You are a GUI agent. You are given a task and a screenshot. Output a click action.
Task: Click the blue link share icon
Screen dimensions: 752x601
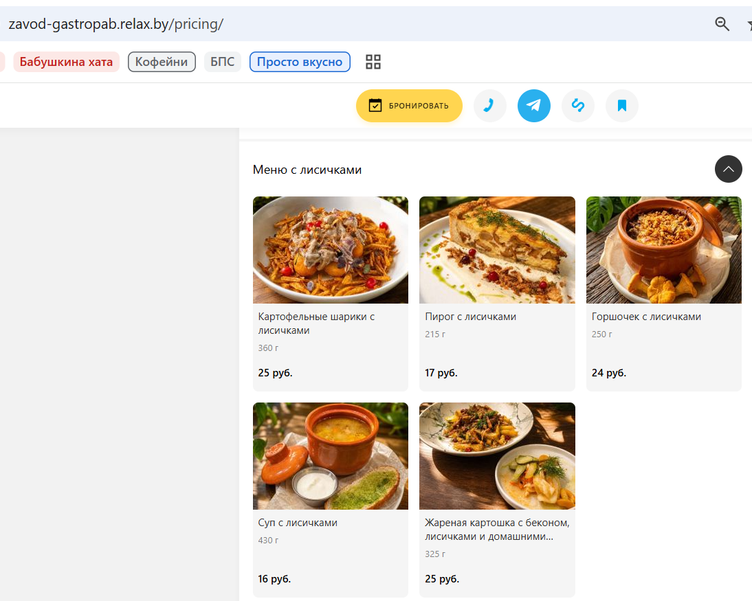coord(578,106)
